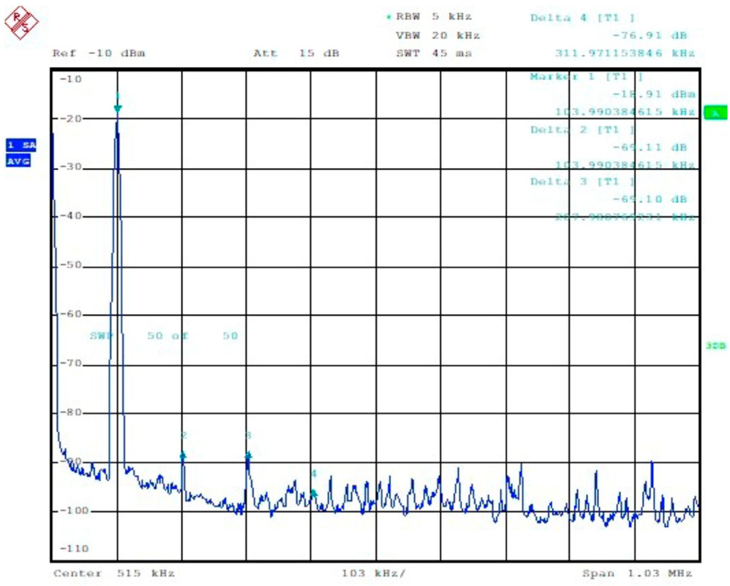The height and width of the screenshot is (586, 730).
Task: Click the '-100' y-axis label
Action: [x=74, y=511]
